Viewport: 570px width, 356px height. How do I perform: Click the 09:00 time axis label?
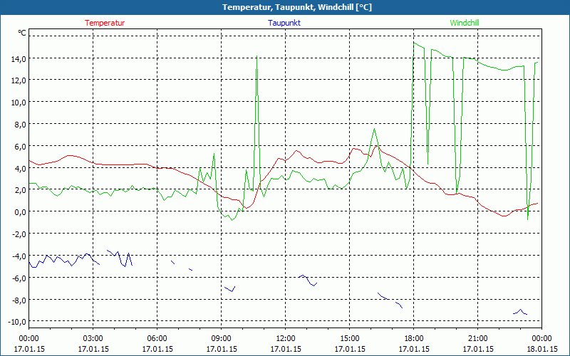(x=222, y=339)
